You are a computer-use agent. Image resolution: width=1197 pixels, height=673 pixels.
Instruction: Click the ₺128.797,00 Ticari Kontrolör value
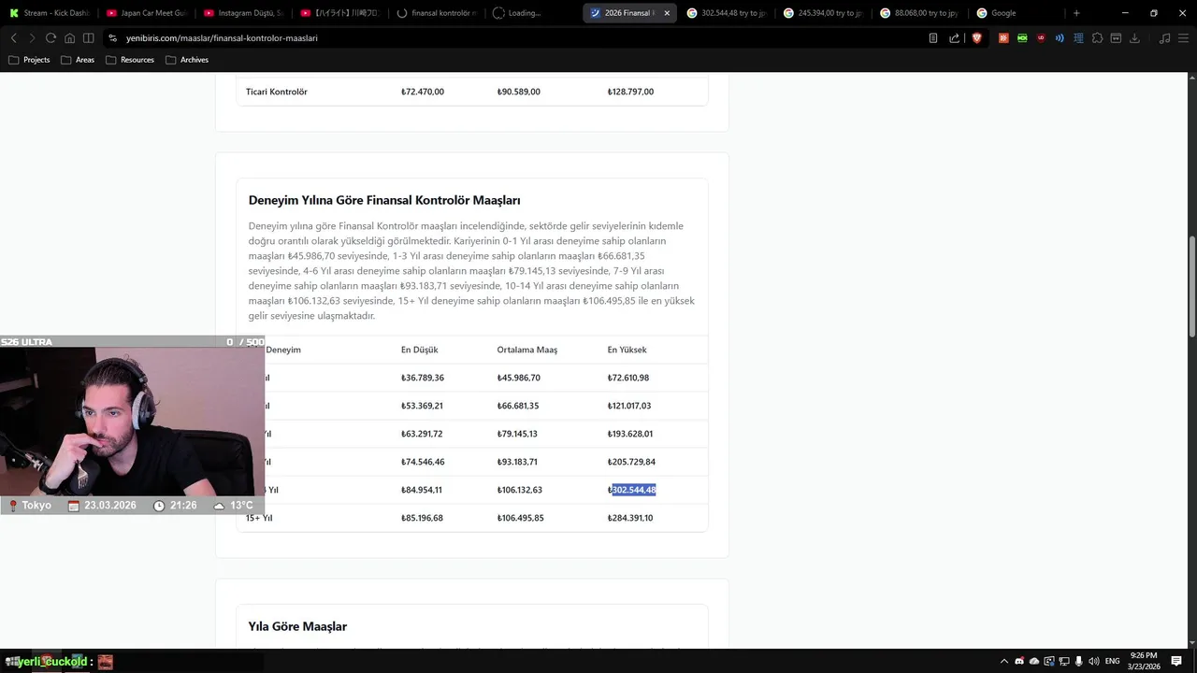pyautogui.click(x=630, y=92)
